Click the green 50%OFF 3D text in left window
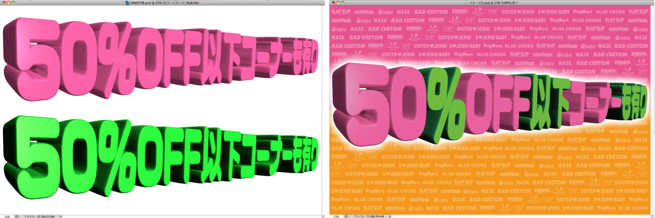This screenshot has width=655, height=218. [160, 156]
